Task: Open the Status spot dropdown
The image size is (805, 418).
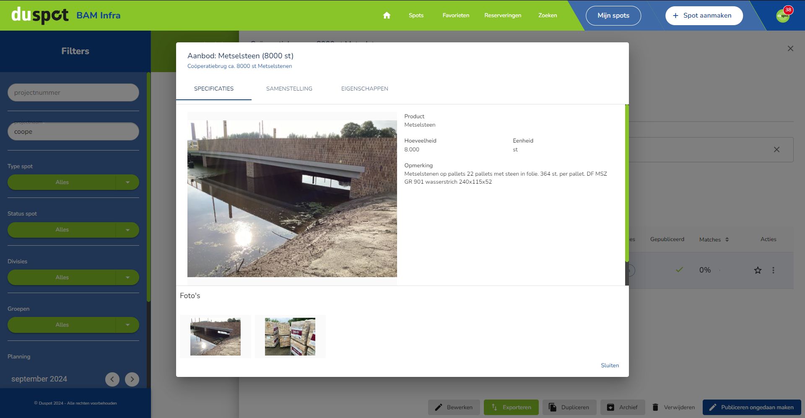Action: coord(127,230)
